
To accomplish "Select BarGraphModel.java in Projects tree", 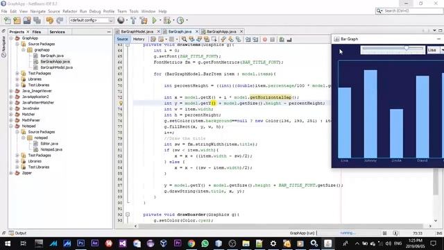I will click(x=57, y=67).
